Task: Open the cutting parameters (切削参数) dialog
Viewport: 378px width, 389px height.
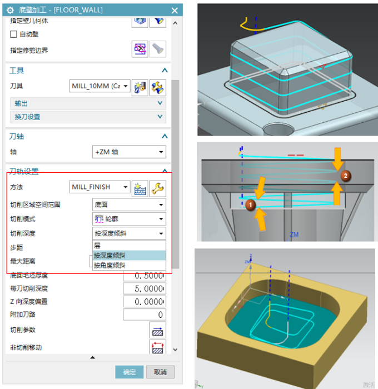Action: 158,330
